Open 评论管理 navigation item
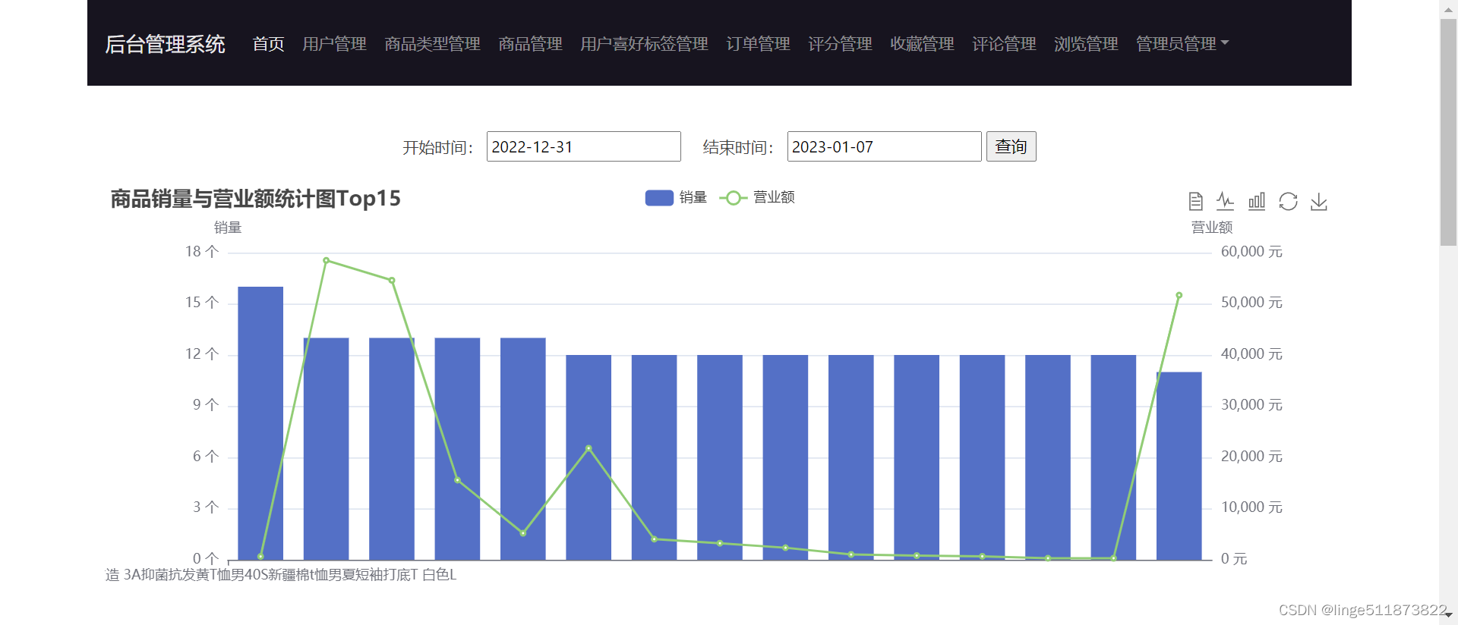1458x625 pixels. [x=1004, y=44]
